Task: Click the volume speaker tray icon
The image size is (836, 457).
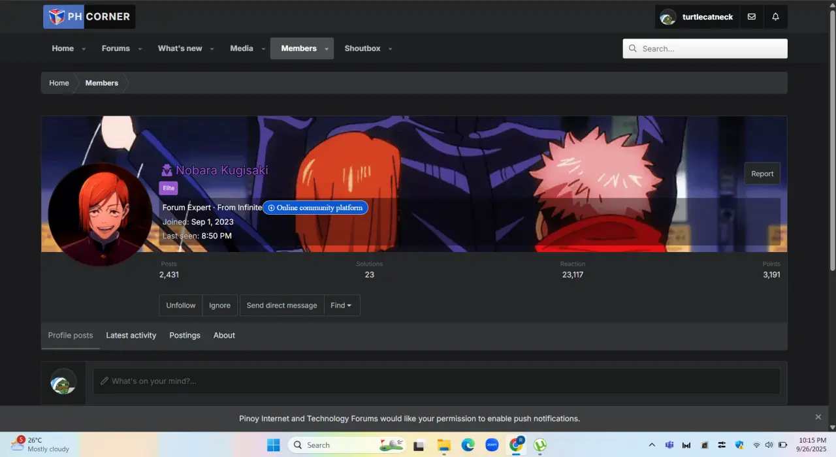Action: tap(769, 445)
